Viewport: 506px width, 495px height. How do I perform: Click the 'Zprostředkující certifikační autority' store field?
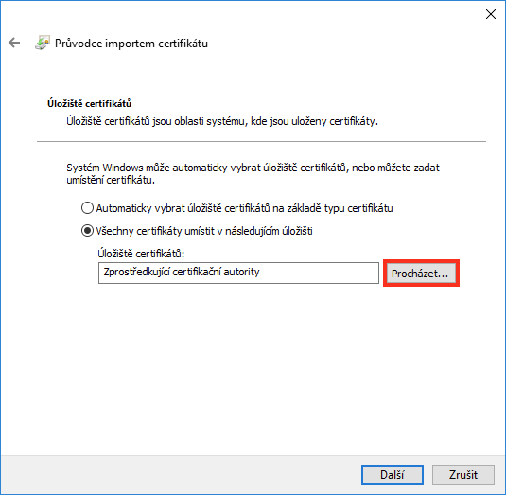pyautogui.click(x=238, y=273)
